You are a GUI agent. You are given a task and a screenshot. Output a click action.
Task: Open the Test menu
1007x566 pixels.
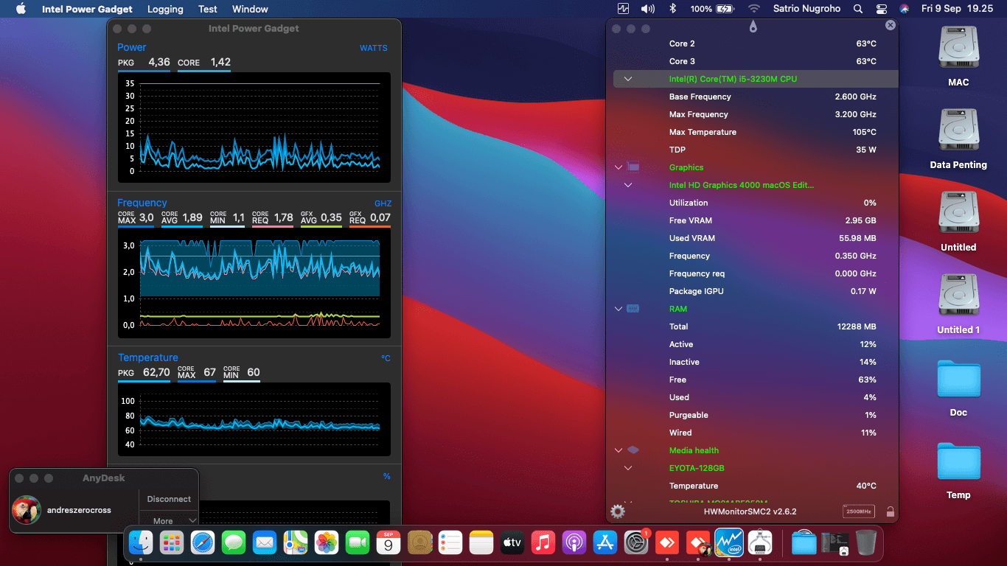(x=208, y=9)
